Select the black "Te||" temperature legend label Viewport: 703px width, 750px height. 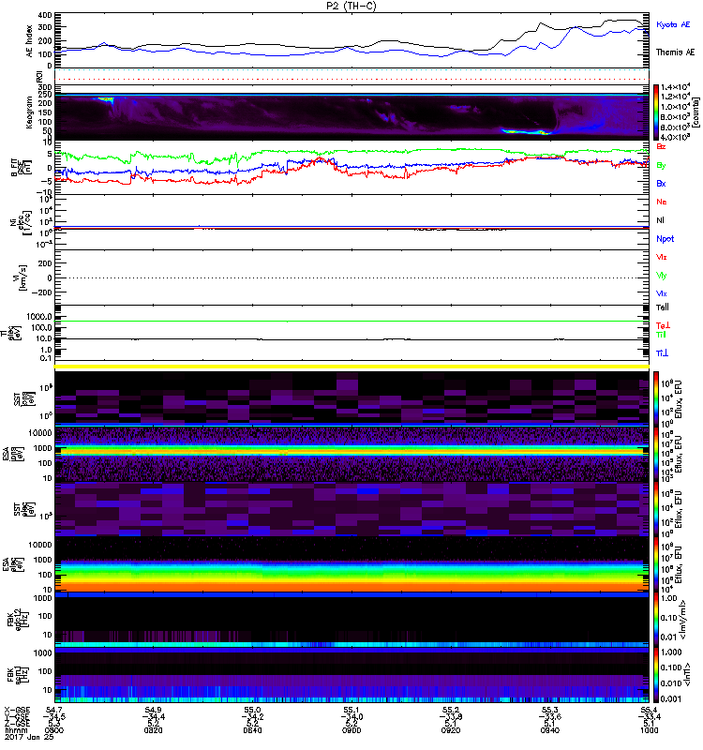(663, 307)
